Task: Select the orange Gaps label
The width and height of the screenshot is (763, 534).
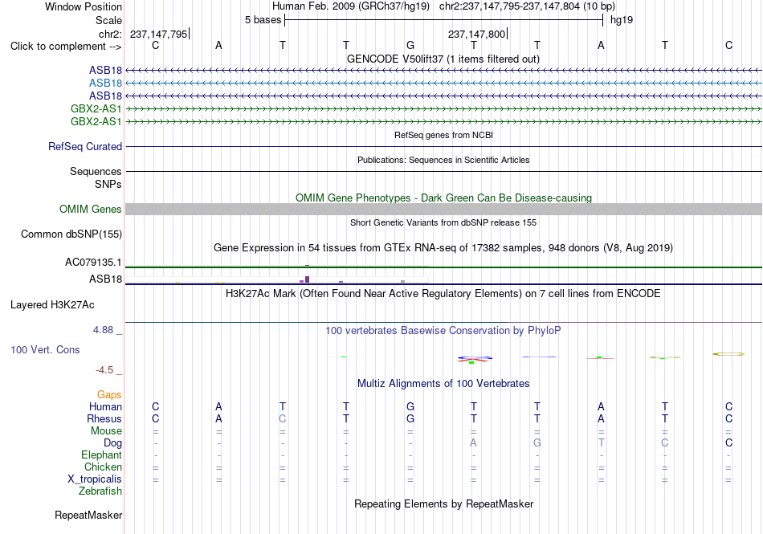Action: [109, 394]
